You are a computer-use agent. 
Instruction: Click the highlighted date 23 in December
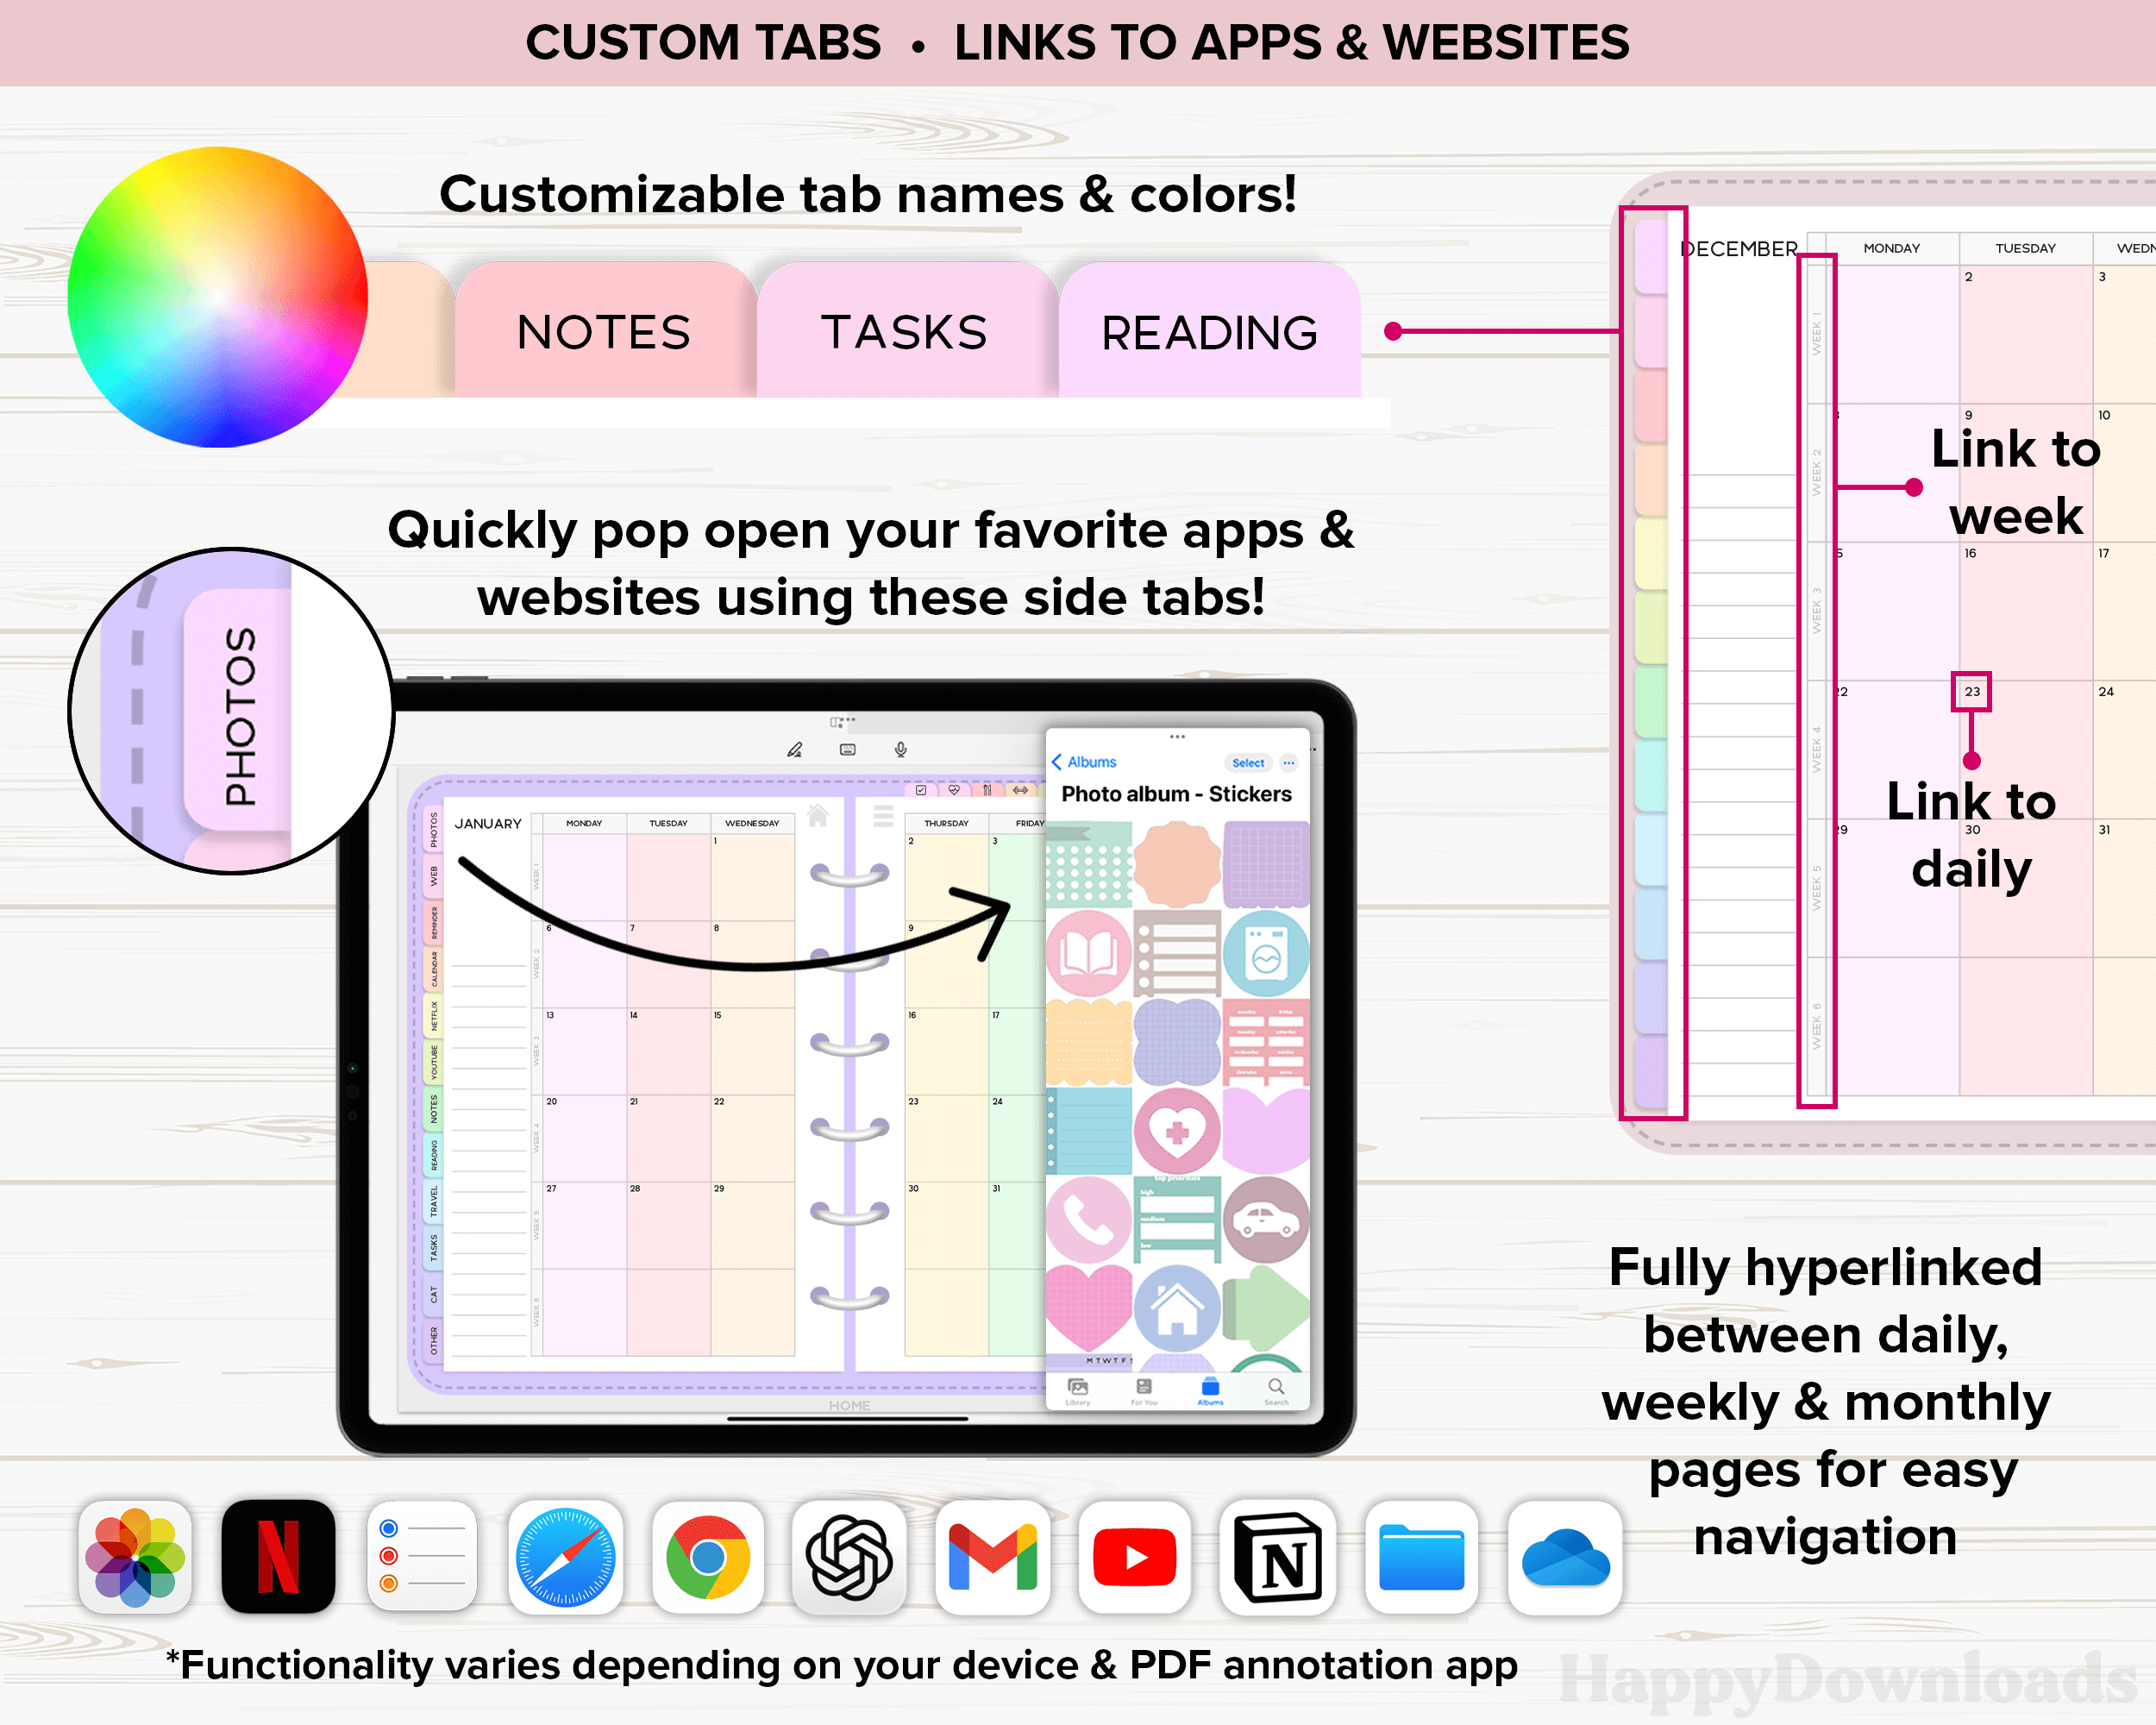[x=1971, y=691]
